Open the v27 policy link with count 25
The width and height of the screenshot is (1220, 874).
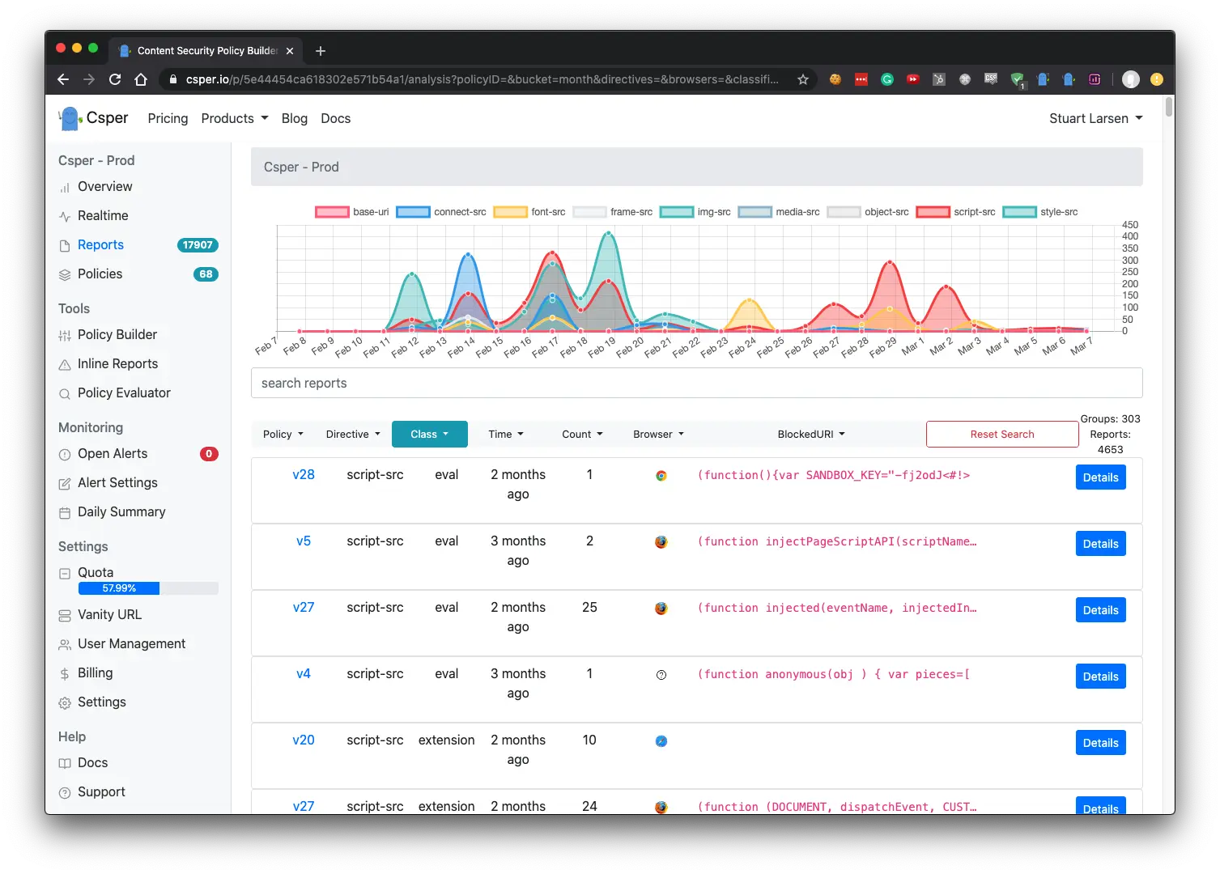tap(304, 608)
